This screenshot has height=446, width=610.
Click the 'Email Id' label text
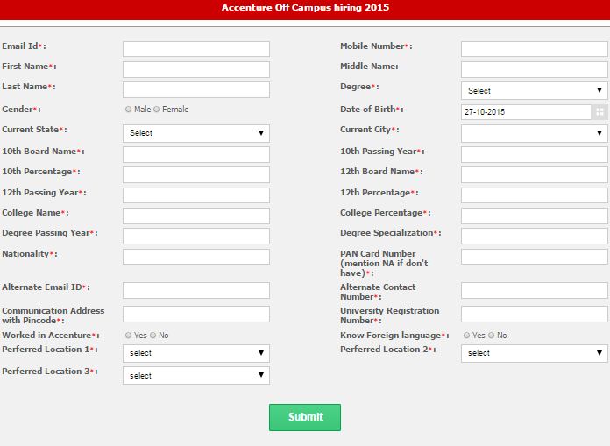tap(20, 46)
